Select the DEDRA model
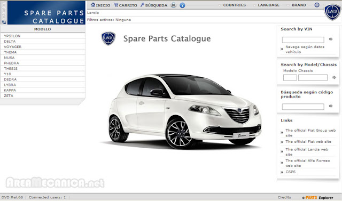Image resolution: width=342 pixels, height=201 pixels. 43,79
